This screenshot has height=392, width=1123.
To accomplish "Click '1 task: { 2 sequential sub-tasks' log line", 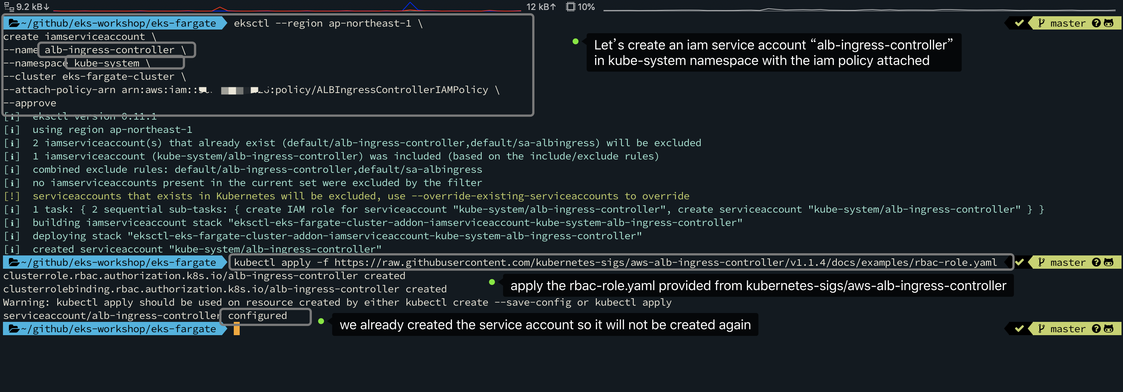I will pos(523,209).
